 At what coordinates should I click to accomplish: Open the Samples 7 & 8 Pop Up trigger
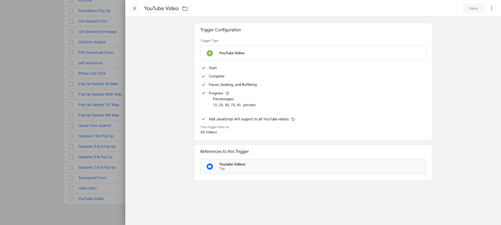[97, 167]
